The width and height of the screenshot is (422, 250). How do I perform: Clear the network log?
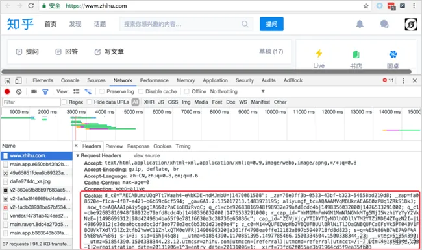[x=19, y=91]
